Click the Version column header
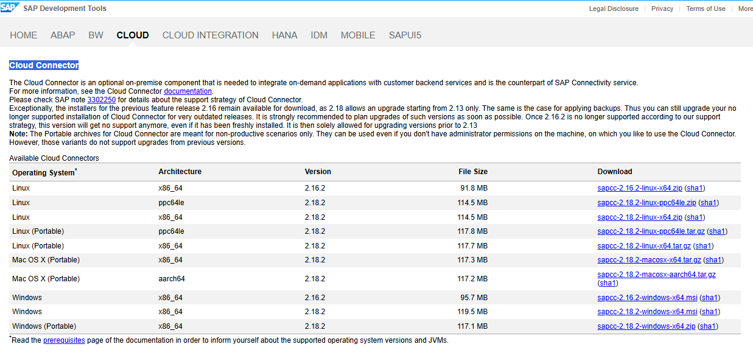Viewport: 753px width, 358px height. [318, 172]
